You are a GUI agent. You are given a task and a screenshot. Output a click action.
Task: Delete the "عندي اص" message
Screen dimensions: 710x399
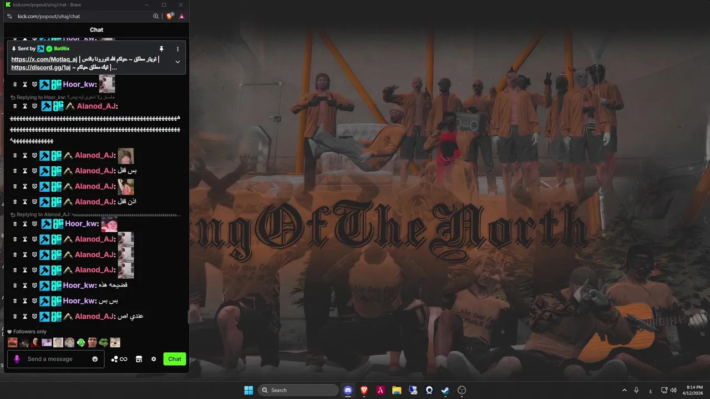coord(15,316)
